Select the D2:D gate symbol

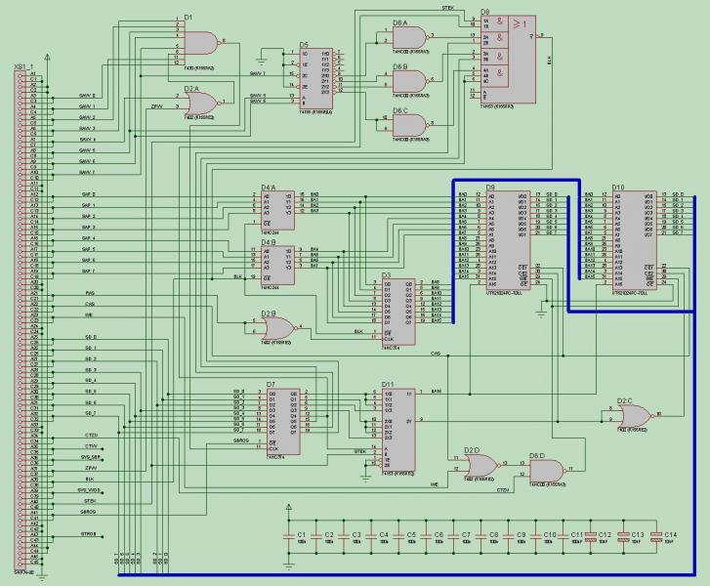[x=481, y=465]
